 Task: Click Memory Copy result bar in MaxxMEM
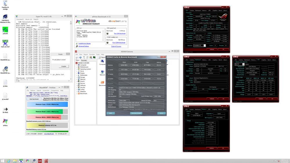pos(47,104)
